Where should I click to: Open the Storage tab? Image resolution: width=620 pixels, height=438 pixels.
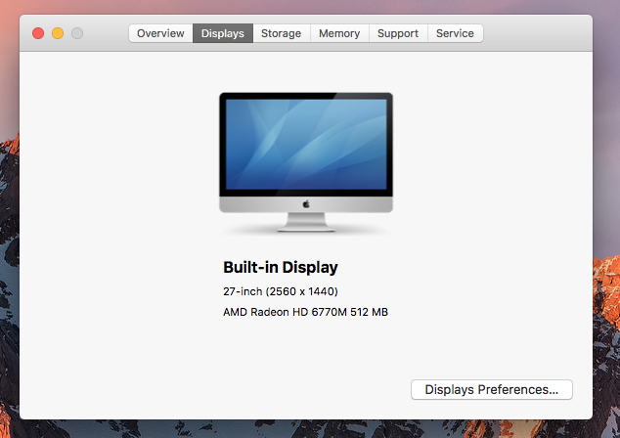281,33
